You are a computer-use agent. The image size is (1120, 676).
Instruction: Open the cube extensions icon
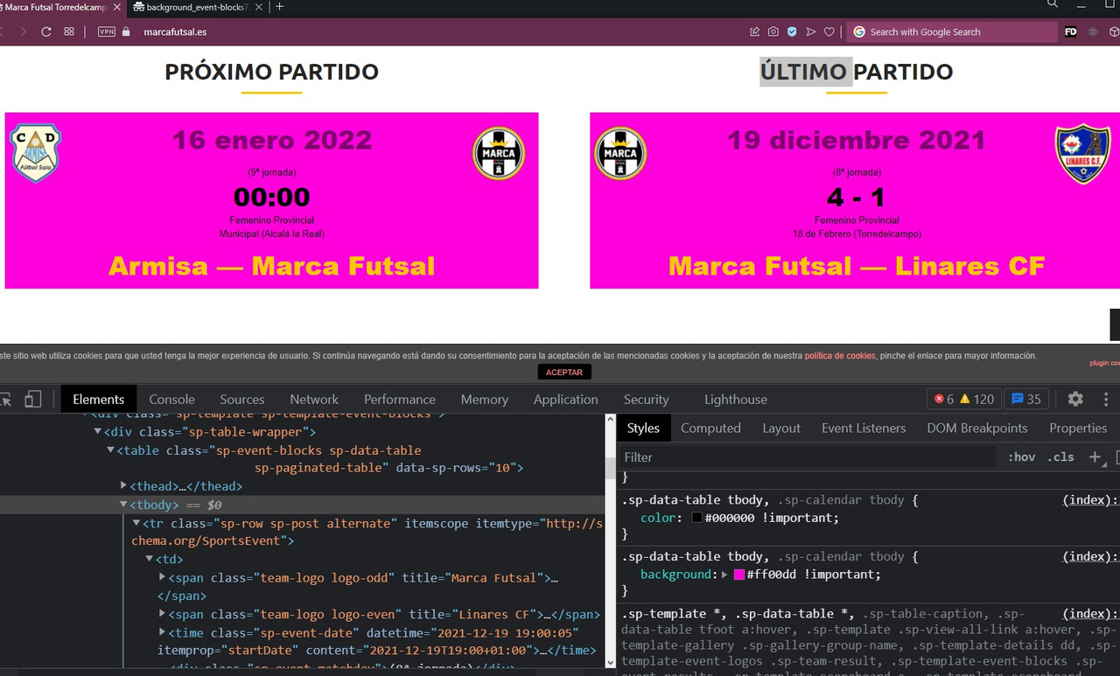click(x=1114, y=31)
